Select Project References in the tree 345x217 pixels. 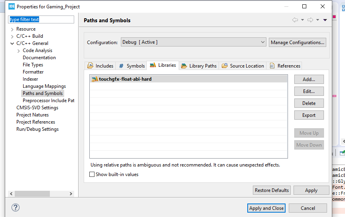[x=35, y=122]
